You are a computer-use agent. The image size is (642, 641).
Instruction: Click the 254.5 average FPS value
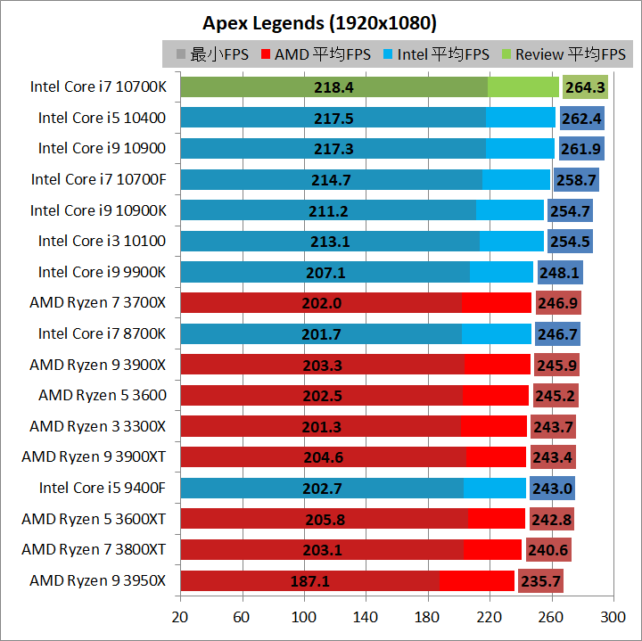[570, 242]
